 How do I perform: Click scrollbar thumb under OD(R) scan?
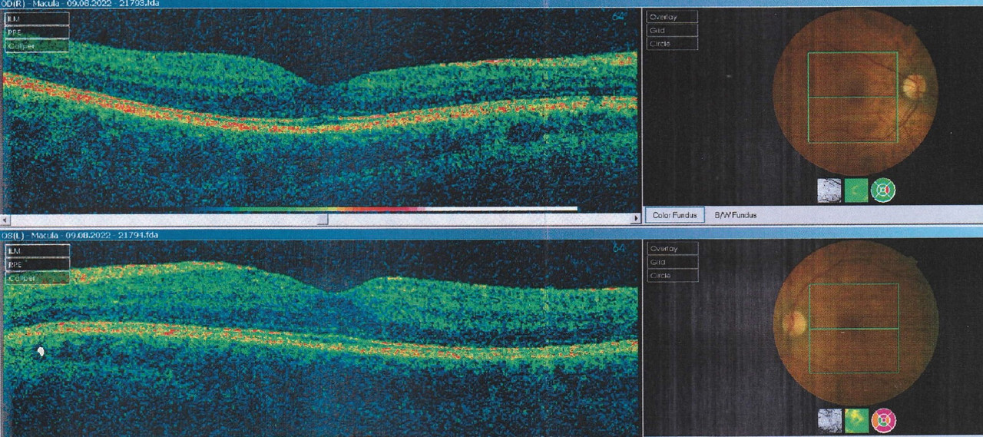323,219
